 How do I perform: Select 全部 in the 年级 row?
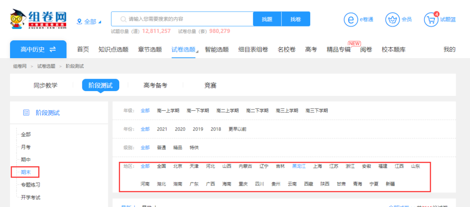(145, 111)
